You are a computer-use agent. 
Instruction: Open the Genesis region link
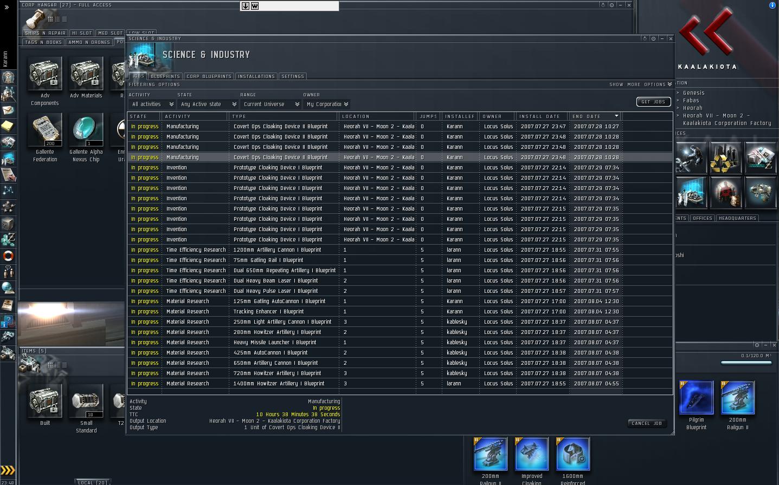(694, 93)
